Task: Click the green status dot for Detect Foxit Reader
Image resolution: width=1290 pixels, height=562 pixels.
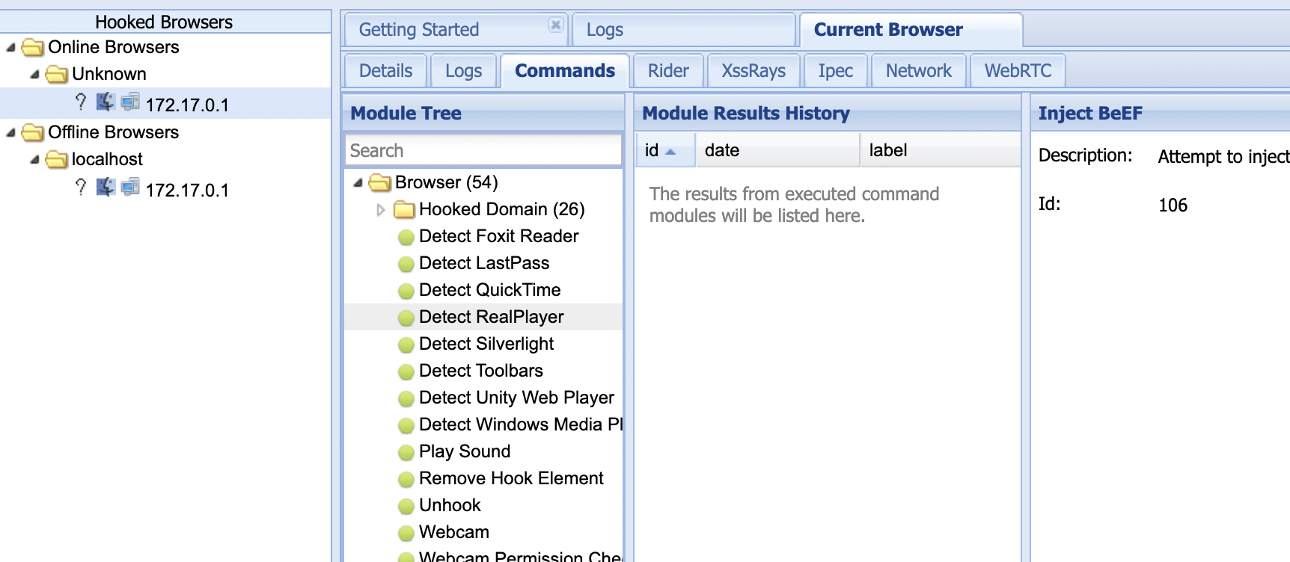Action: pyautogui.click(x=406, y=238)
